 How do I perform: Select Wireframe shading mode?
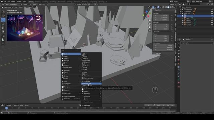click(x=166, y=7)
